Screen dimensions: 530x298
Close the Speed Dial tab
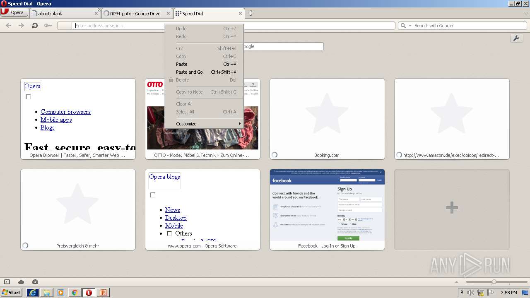pyautogui.click(x=240, y=13)
